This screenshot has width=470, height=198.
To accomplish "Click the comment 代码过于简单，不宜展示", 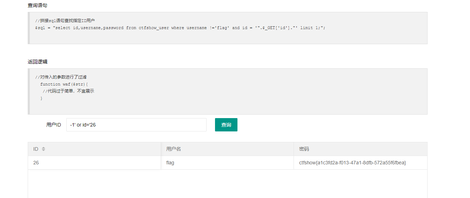I will pyautogui.click(x=68, y=91).
